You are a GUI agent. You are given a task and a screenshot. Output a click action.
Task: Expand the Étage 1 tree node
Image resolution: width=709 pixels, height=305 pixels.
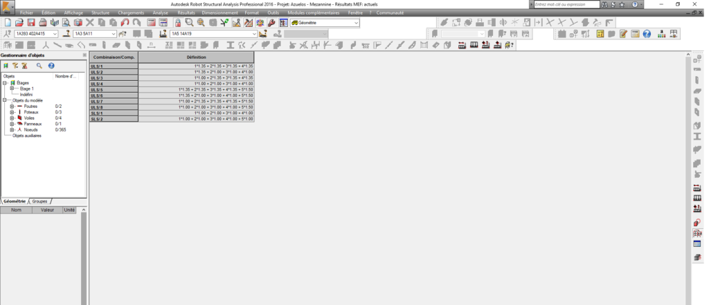[12, 89]
